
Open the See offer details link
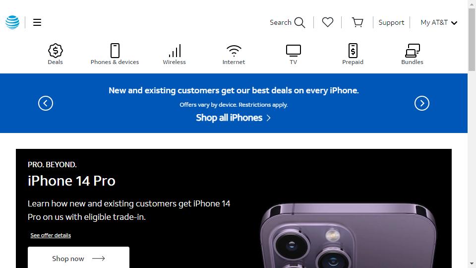point(51,235)
